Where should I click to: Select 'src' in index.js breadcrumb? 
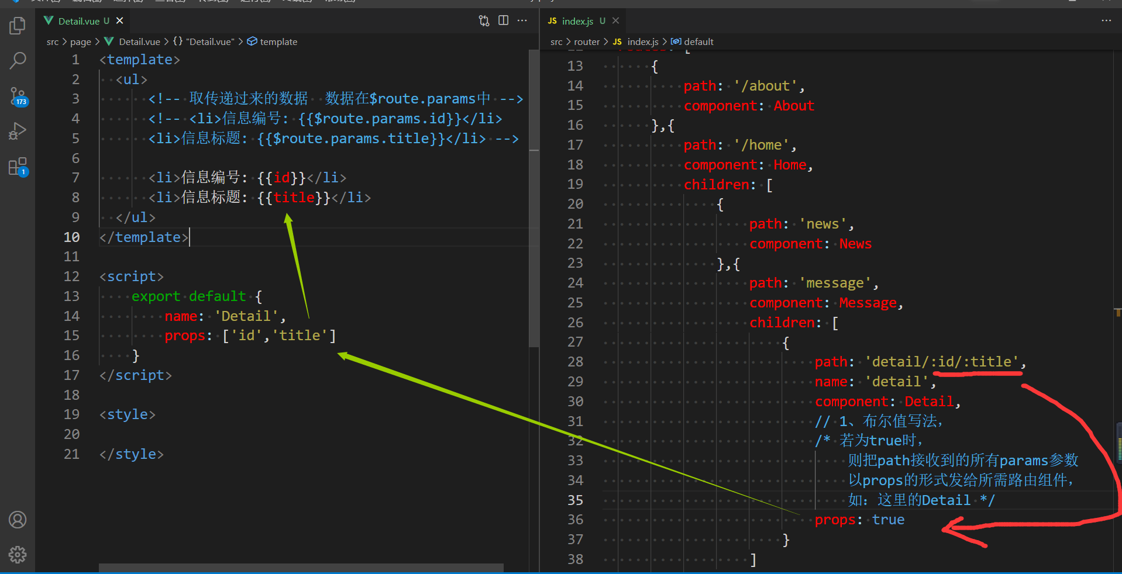(x=556, y=42)
